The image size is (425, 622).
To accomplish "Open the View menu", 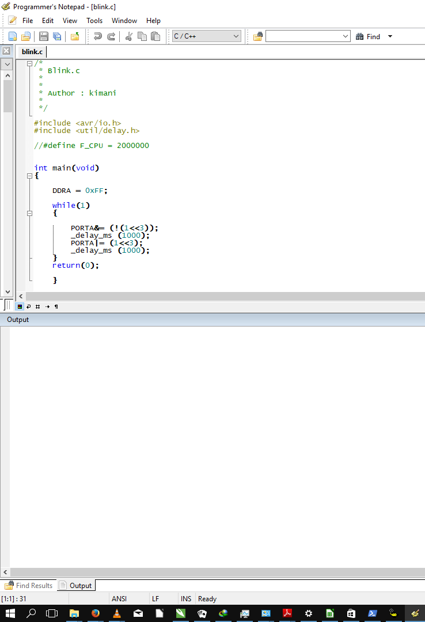I will tap(70, 21).
